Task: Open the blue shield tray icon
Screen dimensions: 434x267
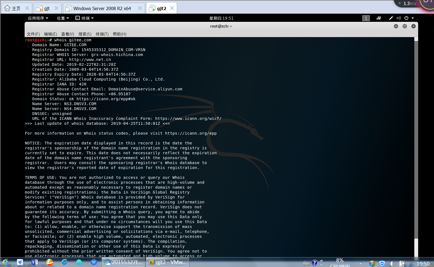Action: tap(382, 263)
